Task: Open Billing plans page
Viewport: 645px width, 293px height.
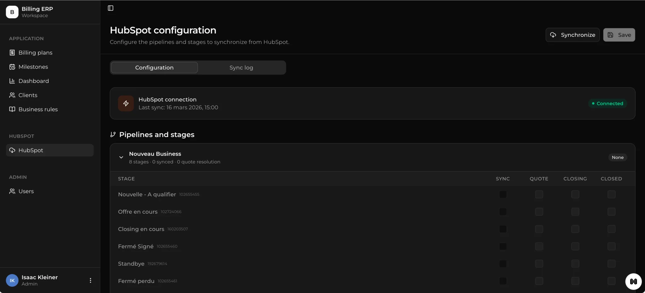Action: coord(50,53)
